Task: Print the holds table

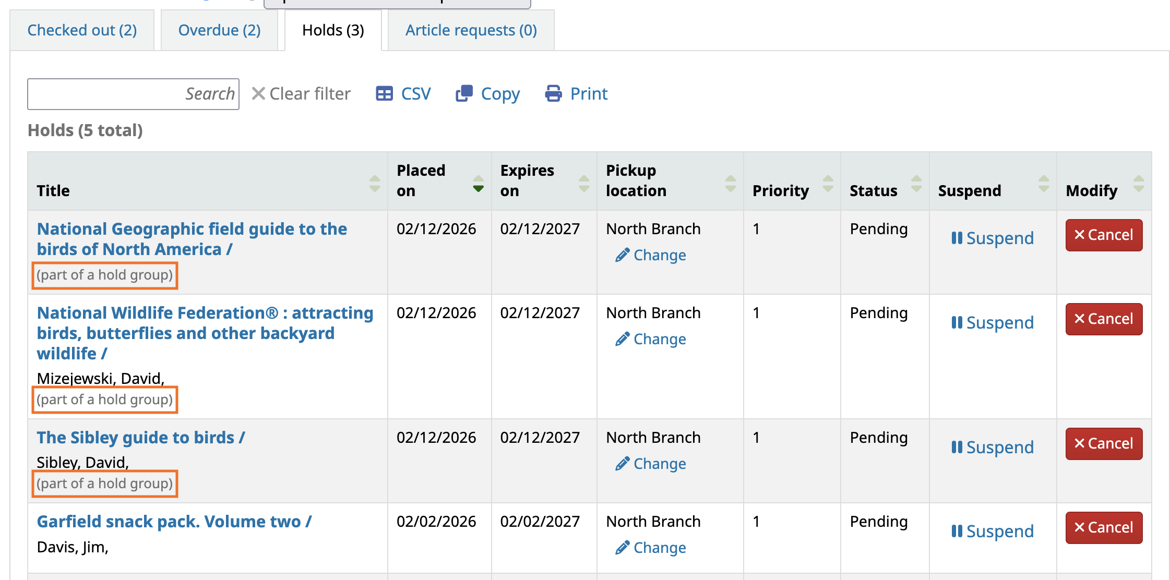Action: click(x=577, y=94)
